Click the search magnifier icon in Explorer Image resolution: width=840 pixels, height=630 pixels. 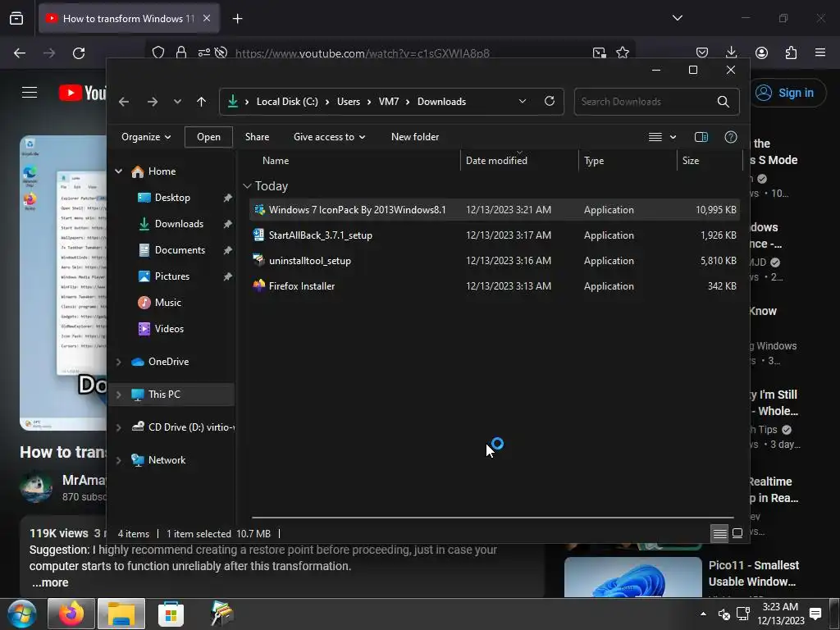point(724,102)
